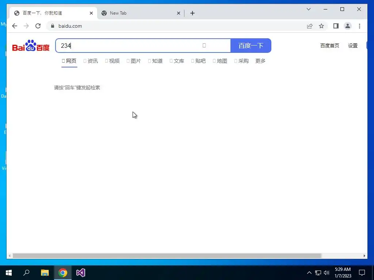Click the lock icon beside baidu.com
This screenshot has width=374, height=280.
(x=53, y=26)
